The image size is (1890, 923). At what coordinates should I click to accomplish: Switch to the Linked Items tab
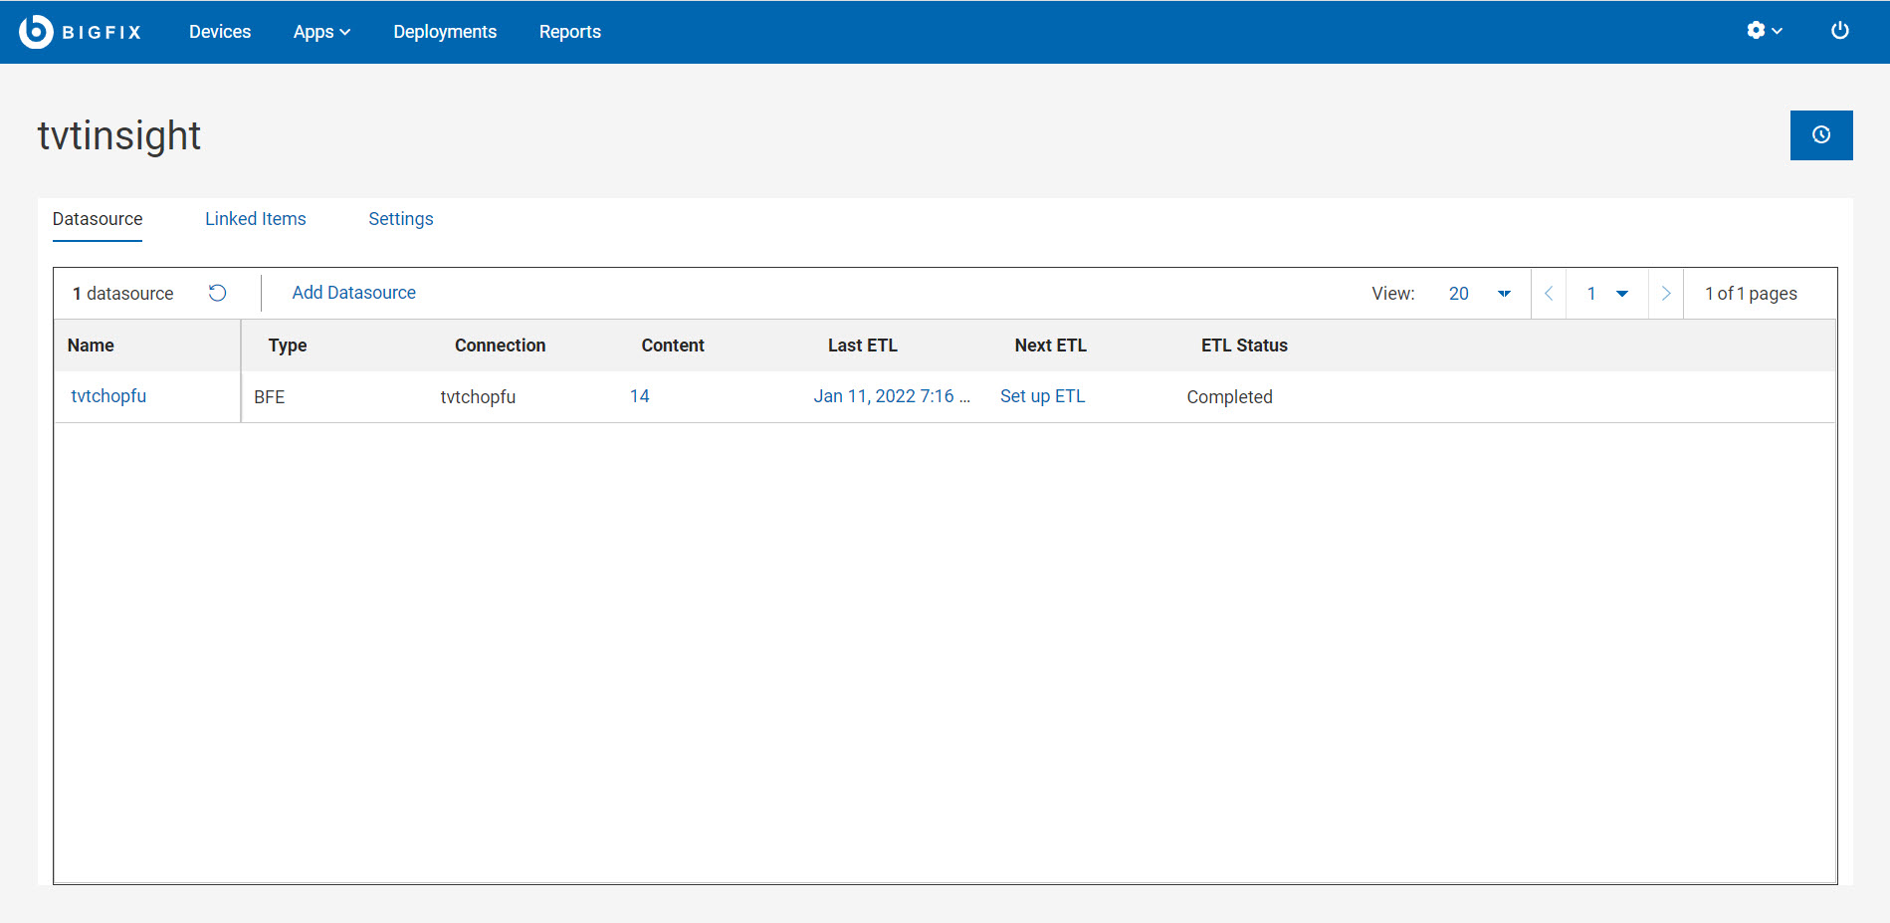tap(255, 219)
